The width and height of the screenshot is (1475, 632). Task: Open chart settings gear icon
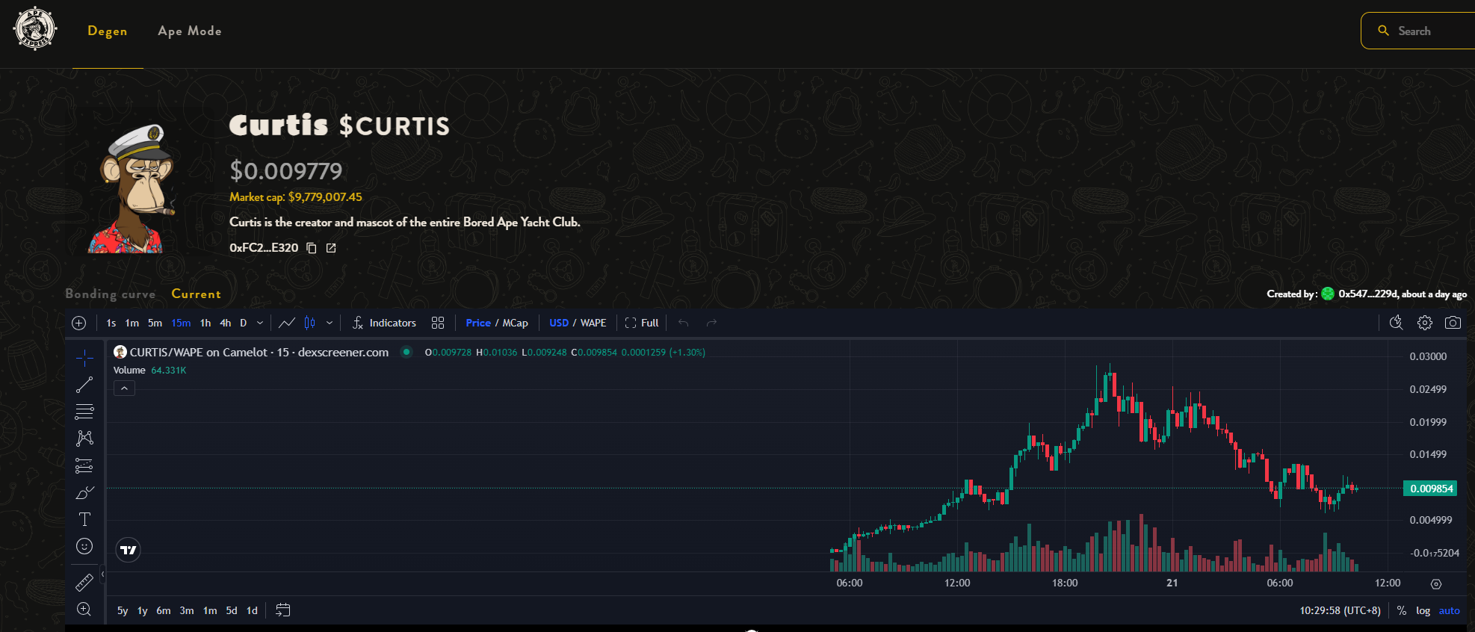[1425, 323]
